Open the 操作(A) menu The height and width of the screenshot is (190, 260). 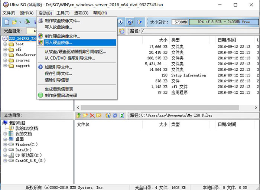pos(27,13)
